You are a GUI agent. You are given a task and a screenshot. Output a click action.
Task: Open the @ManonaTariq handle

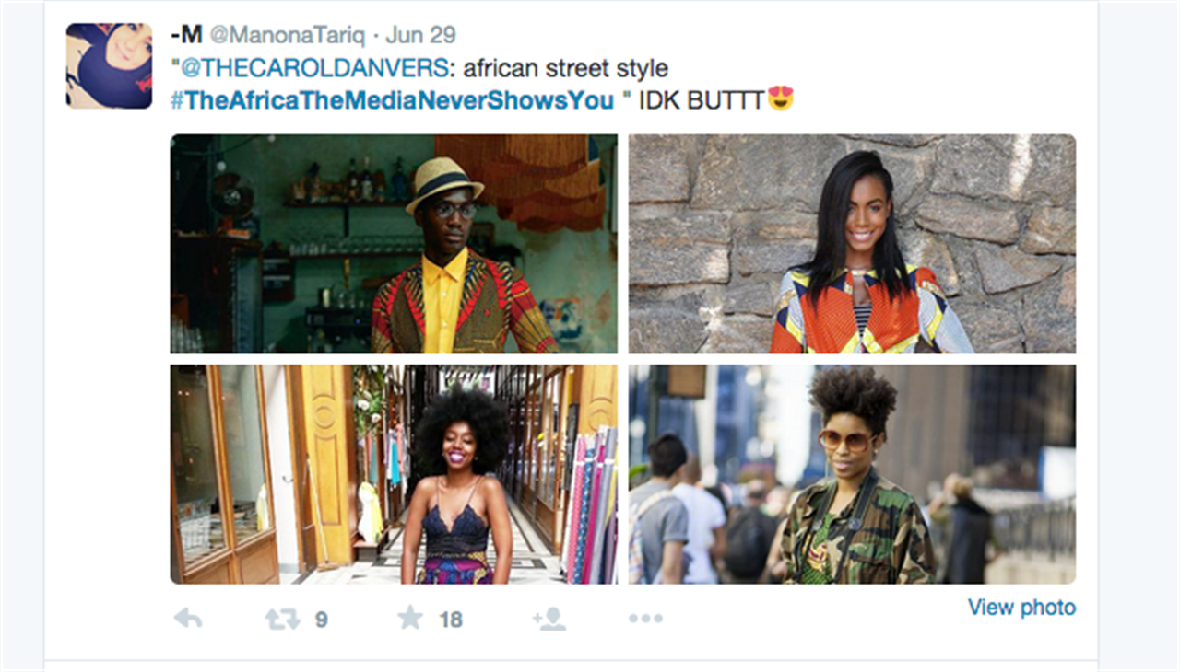tap(288, 36)
